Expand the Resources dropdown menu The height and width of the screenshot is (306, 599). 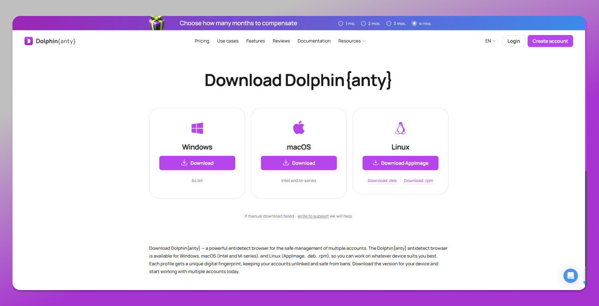[352, 41]
